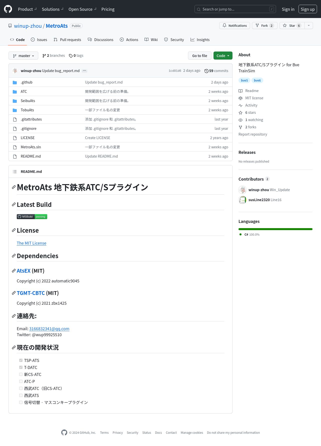The width and height of the screenshot is (321, 446).
Task: Click the email address 3166832341@qq.com
Action: (49, 329)
